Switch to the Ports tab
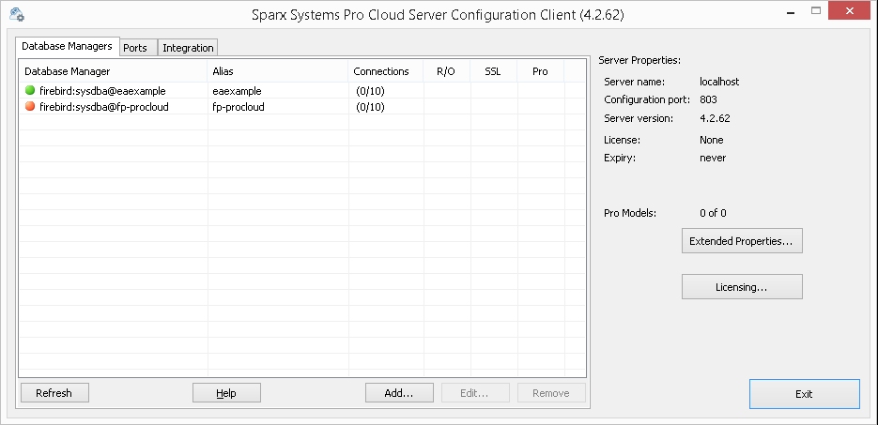The height and width of the screenshot is (425, 878). (x=135, y=48)
